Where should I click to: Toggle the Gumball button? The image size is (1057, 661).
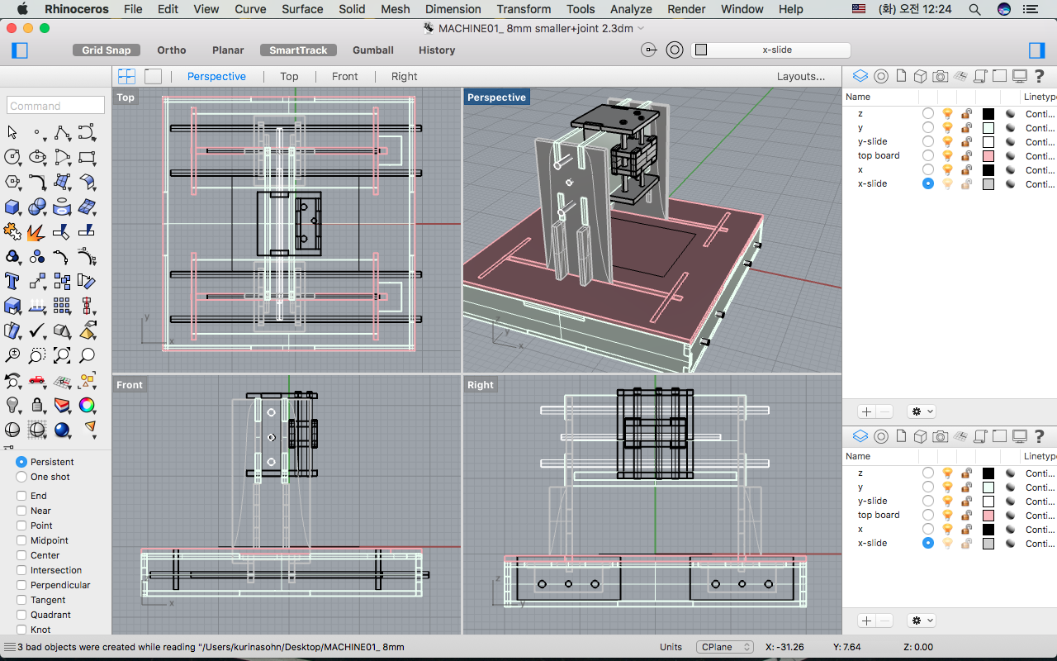click(373, 50)
